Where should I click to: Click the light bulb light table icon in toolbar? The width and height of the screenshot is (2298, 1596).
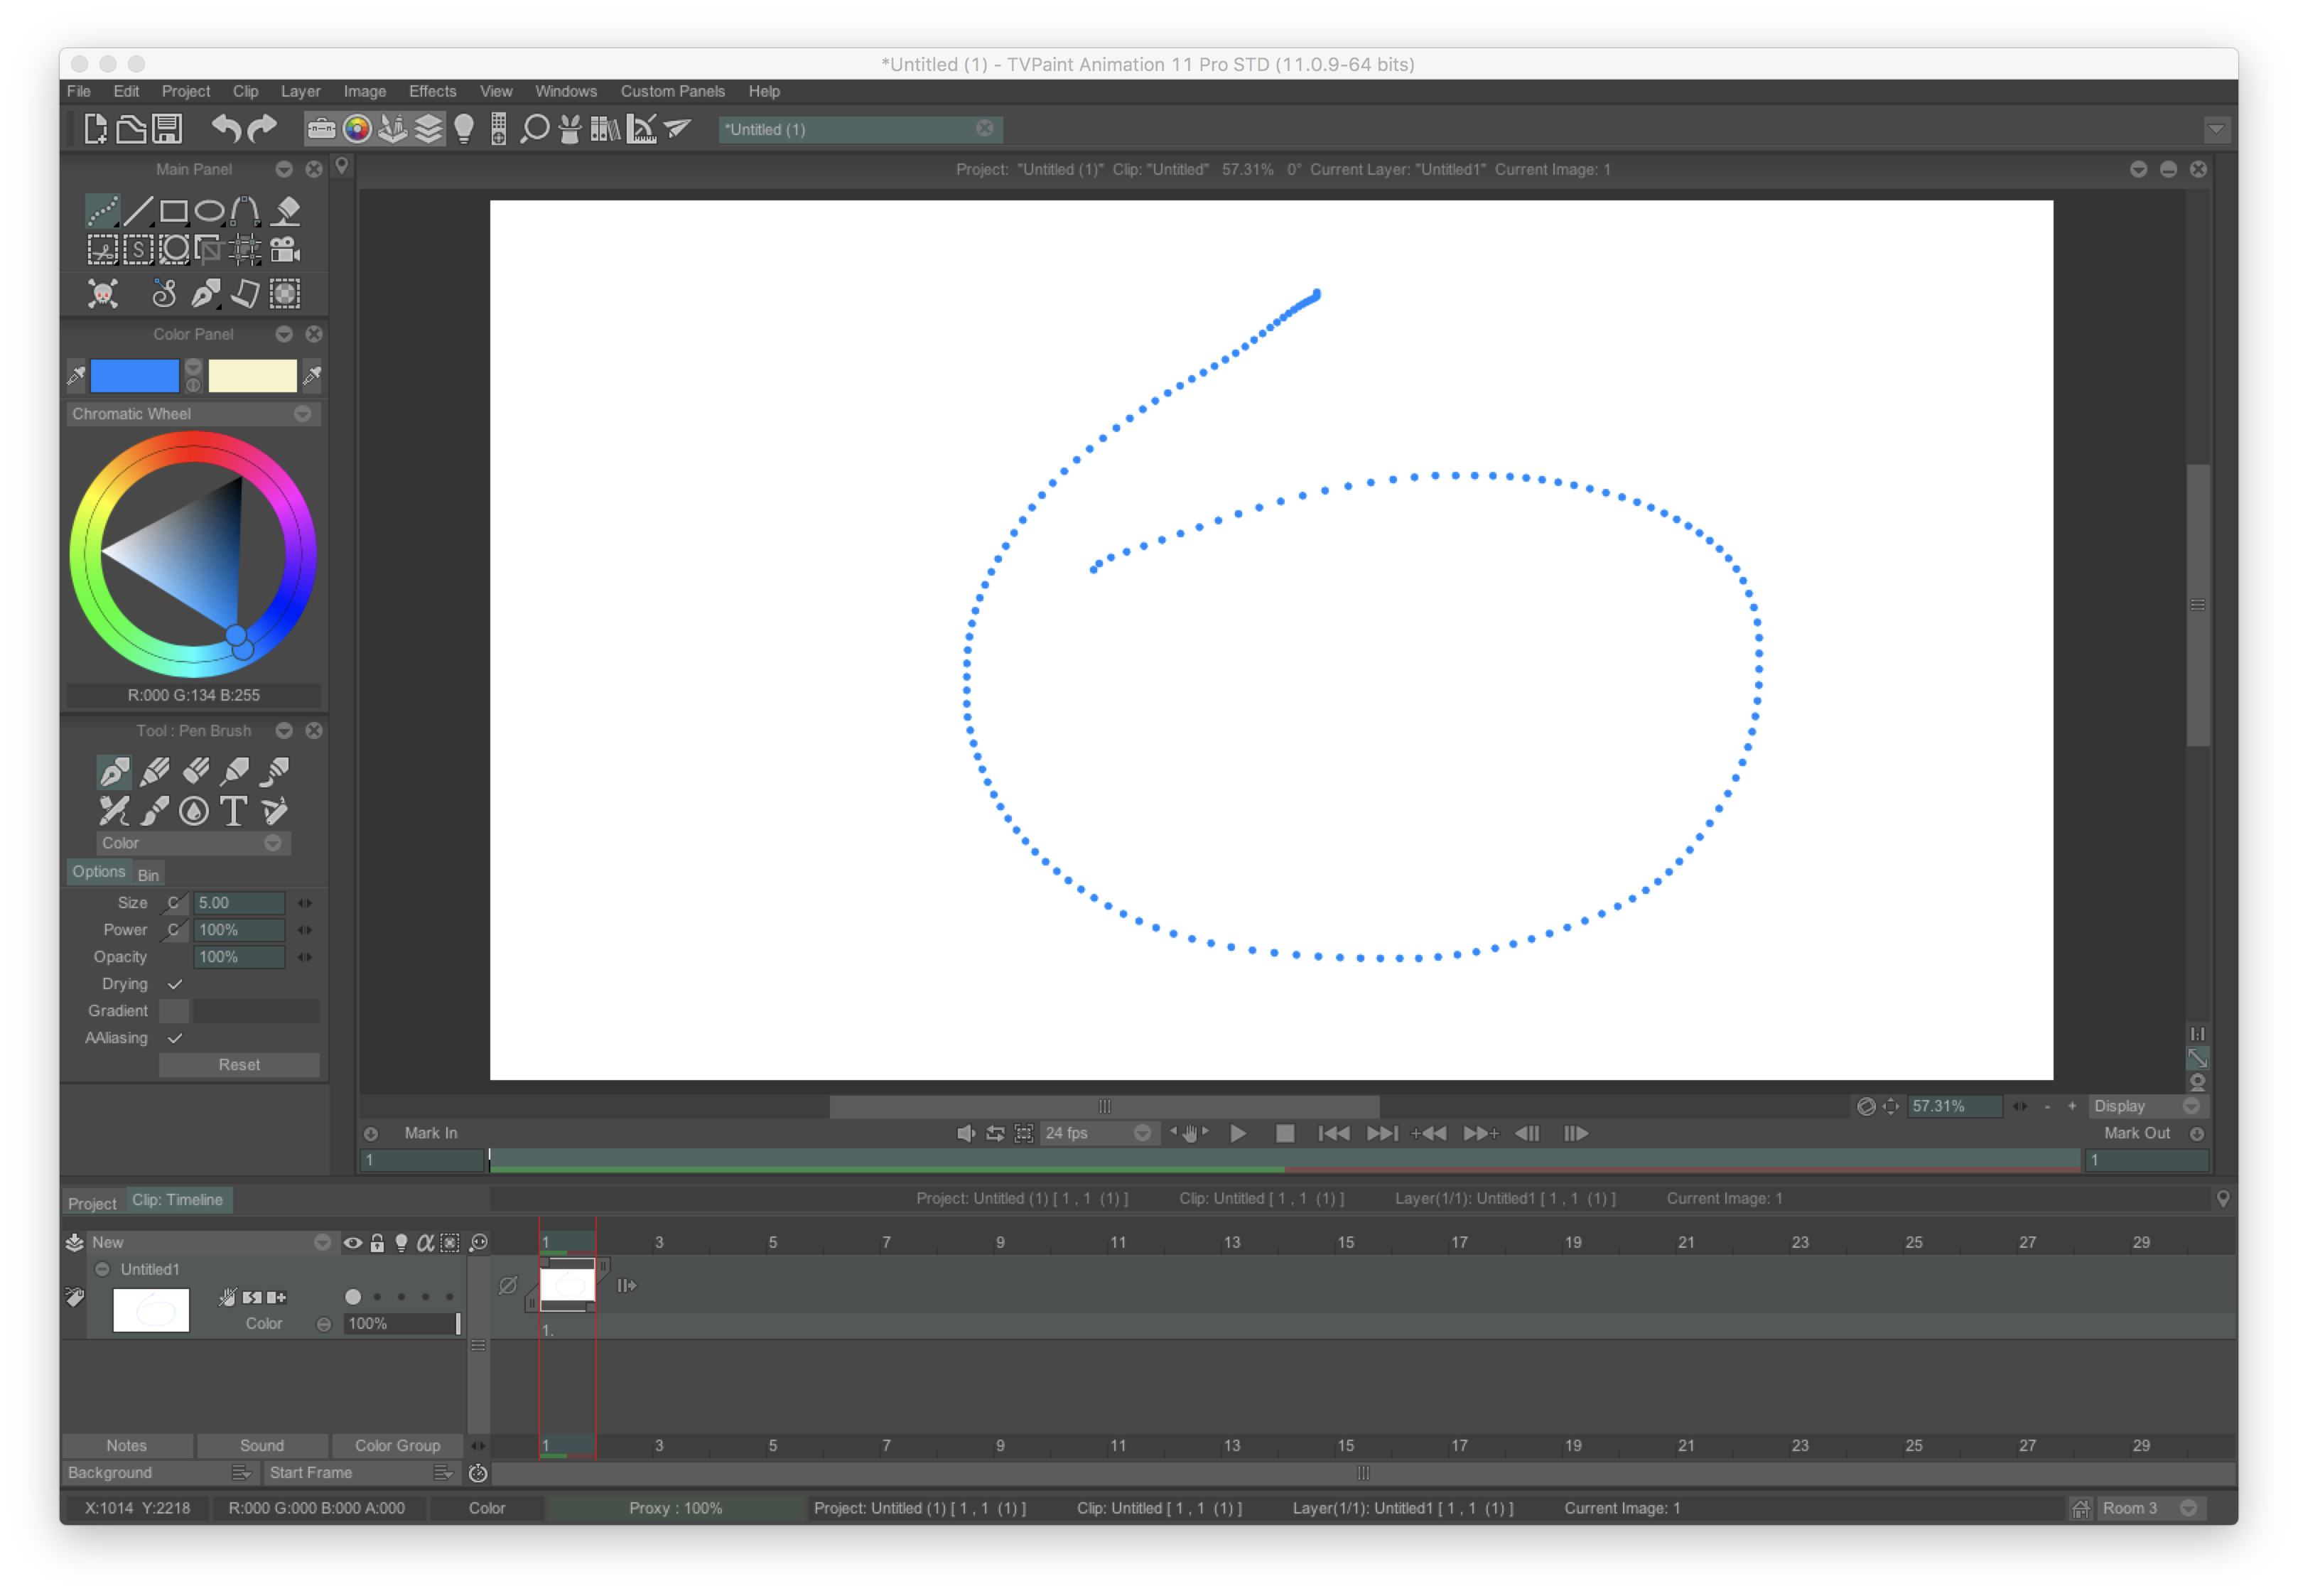point(464,129)
